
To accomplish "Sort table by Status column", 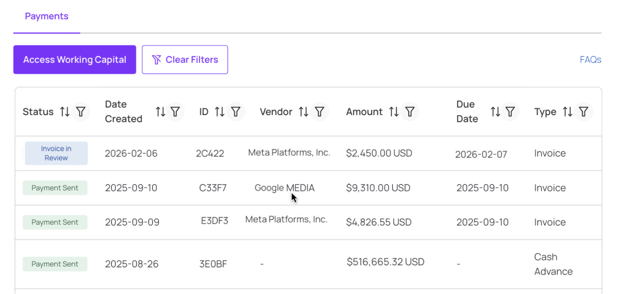I will (x=65, y=112).
